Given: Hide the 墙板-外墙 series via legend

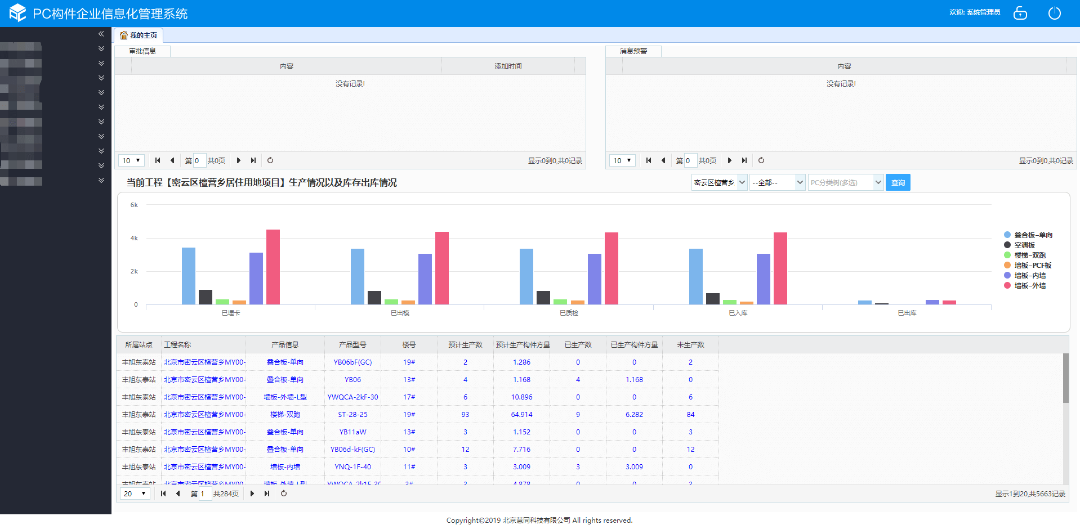Looking at the screenshot, I should click(1029, 285).
